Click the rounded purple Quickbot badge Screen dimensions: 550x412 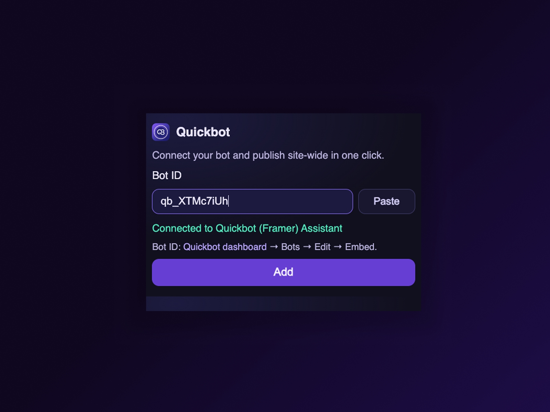pos(161,132)
